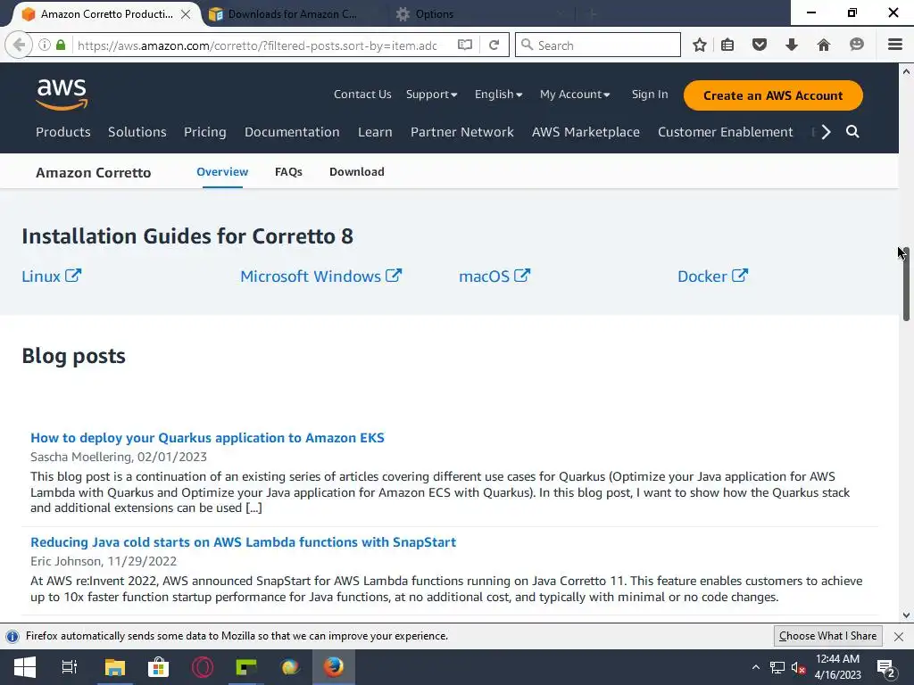Click the browser back arrow button

[19, 45]
